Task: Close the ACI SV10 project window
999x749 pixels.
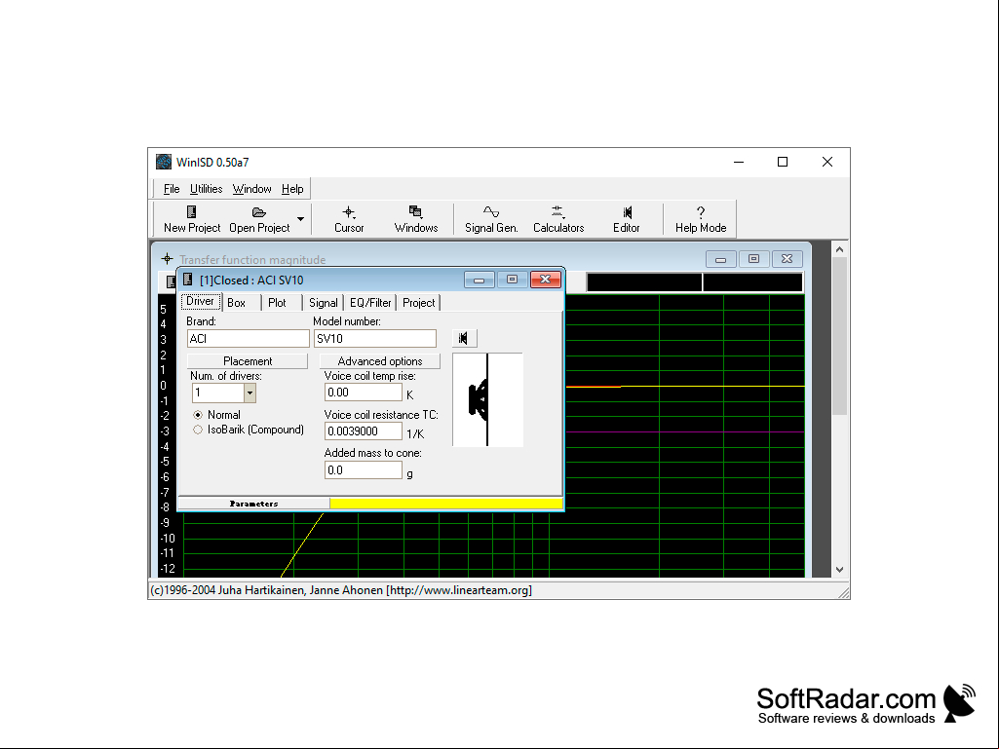Action: pyautogui.click(x=546, y=280)
